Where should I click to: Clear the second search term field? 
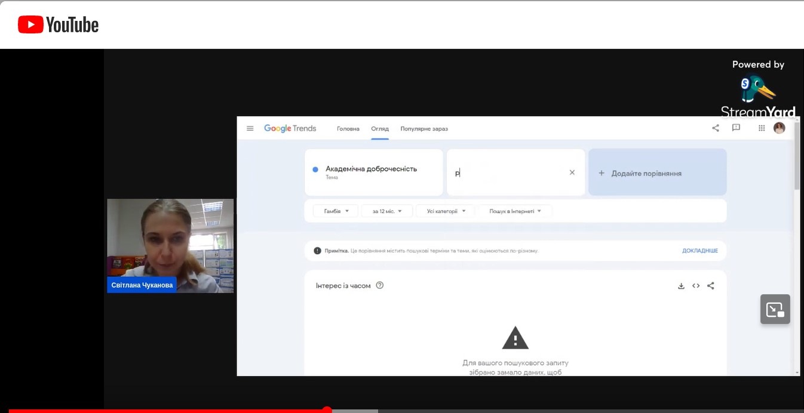pyautogui.click(x=572, y=172)
